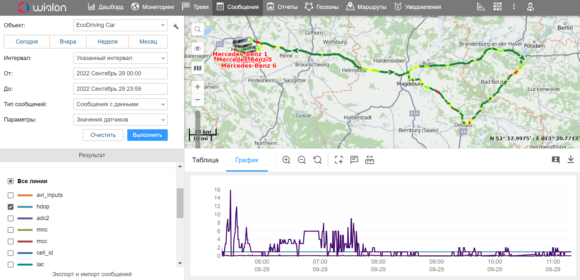Open the map search tool
The width and height of the screenshot is (580, 280).
point(198,29)
